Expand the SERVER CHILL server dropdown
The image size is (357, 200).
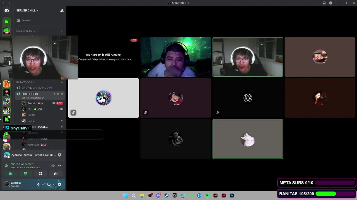pyautogui.click(x=27, y=11)
